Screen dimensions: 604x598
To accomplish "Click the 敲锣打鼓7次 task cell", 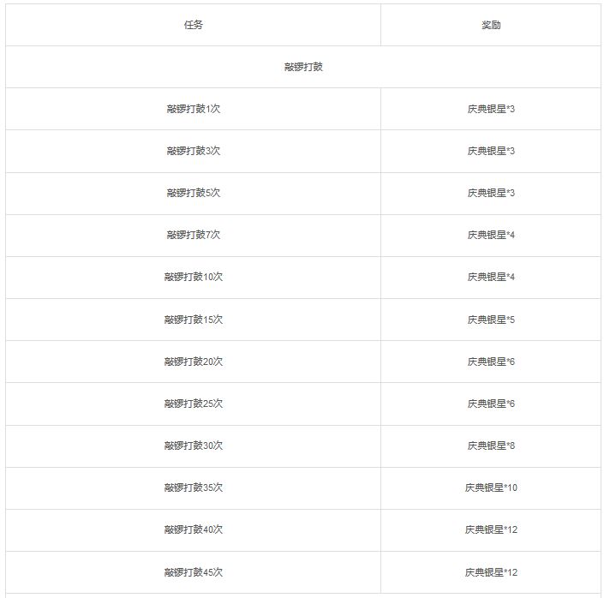I will [x=194, y=235].
